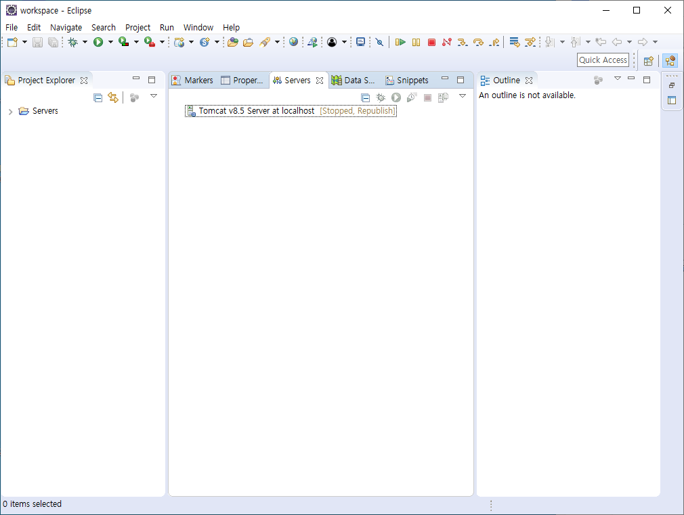This screenshot has width=684, height=515.
Task: Switch to the Markers tab
Action: 192,81
